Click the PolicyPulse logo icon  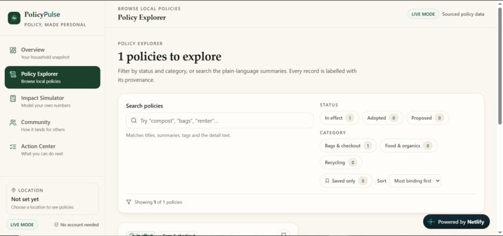tap(14, 18)
